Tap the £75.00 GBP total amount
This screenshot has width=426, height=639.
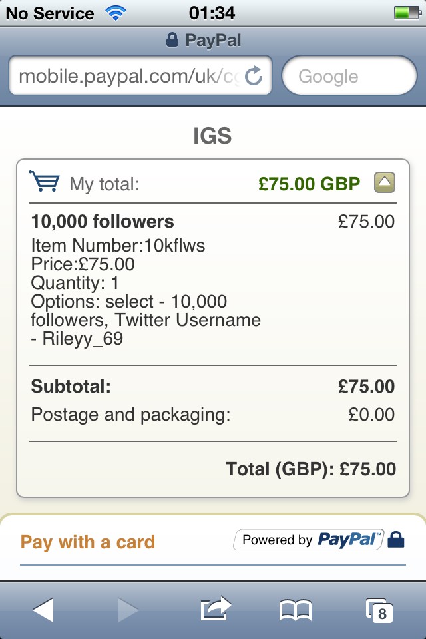pyautogui.click(x=309, y=184)
